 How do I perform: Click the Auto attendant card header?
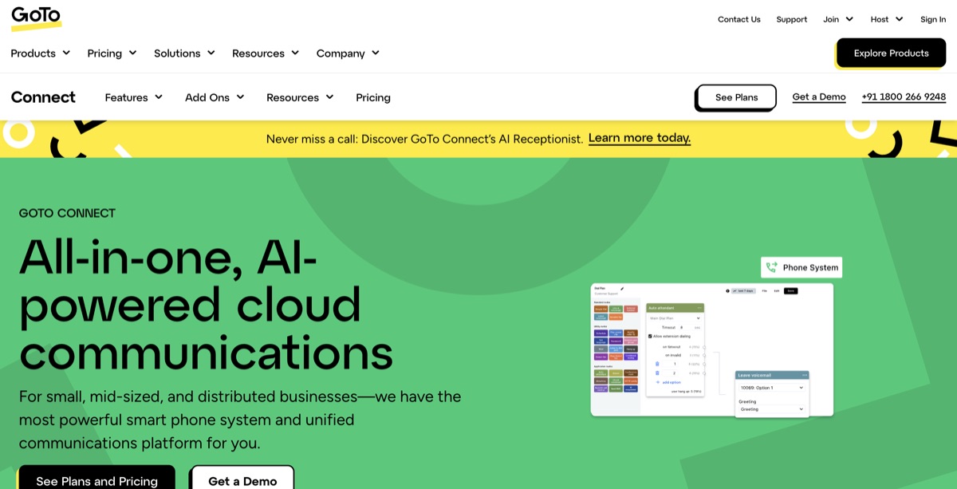pyautogui.click(x=675, y=308)
